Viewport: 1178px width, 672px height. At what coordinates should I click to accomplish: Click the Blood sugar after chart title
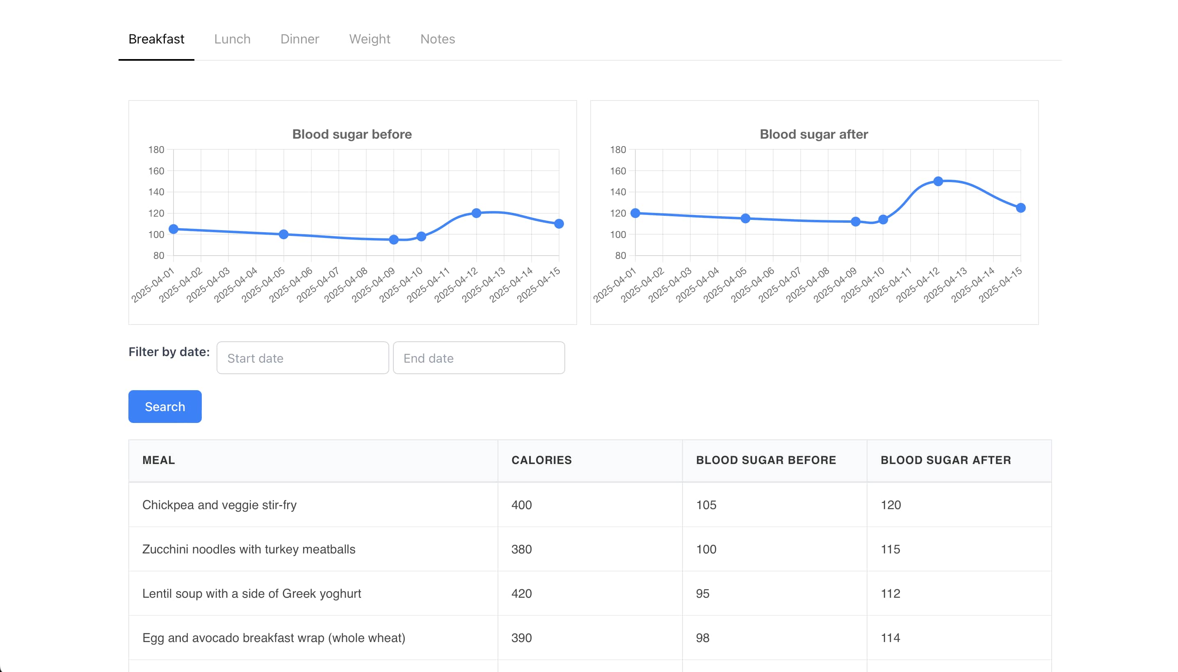(x=813, y=134)
